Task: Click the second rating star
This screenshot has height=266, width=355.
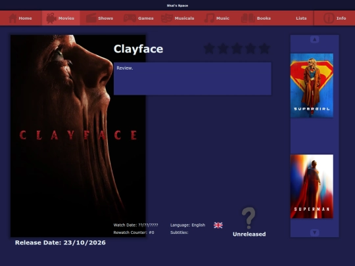Action: 223,49
